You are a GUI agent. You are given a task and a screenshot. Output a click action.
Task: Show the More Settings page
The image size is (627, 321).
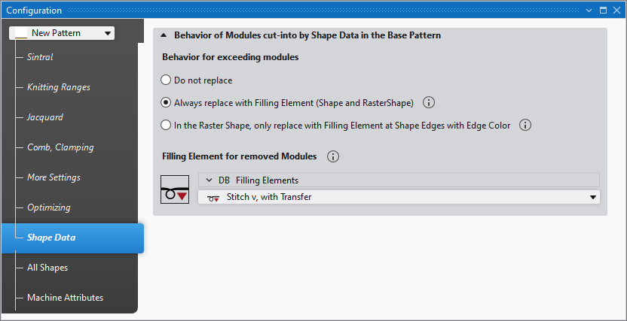pos(54,177)
